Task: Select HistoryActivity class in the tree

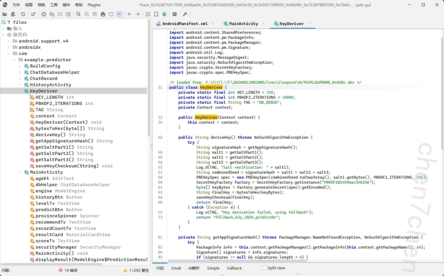Action: 51,85
